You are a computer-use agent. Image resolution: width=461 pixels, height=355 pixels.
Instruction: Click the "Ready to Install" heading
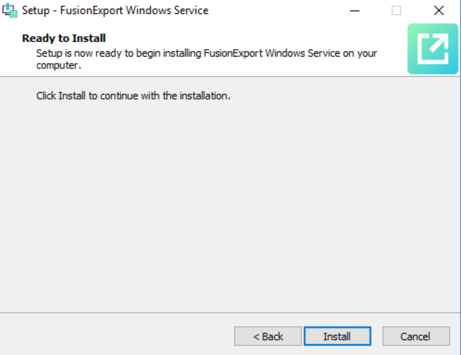click(64, 38)
